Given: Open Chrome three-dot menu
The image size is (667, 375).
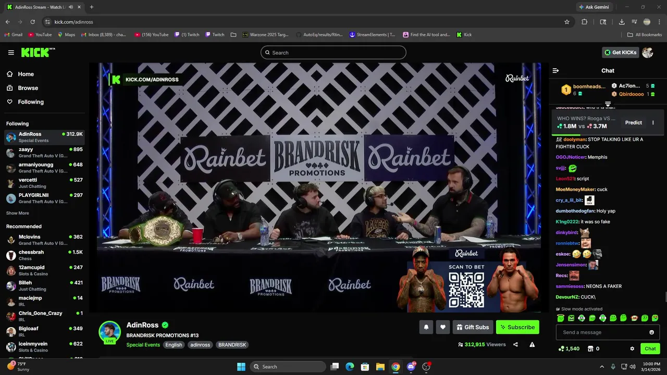Looking at the screenshot, I should (x=659, y=22).
